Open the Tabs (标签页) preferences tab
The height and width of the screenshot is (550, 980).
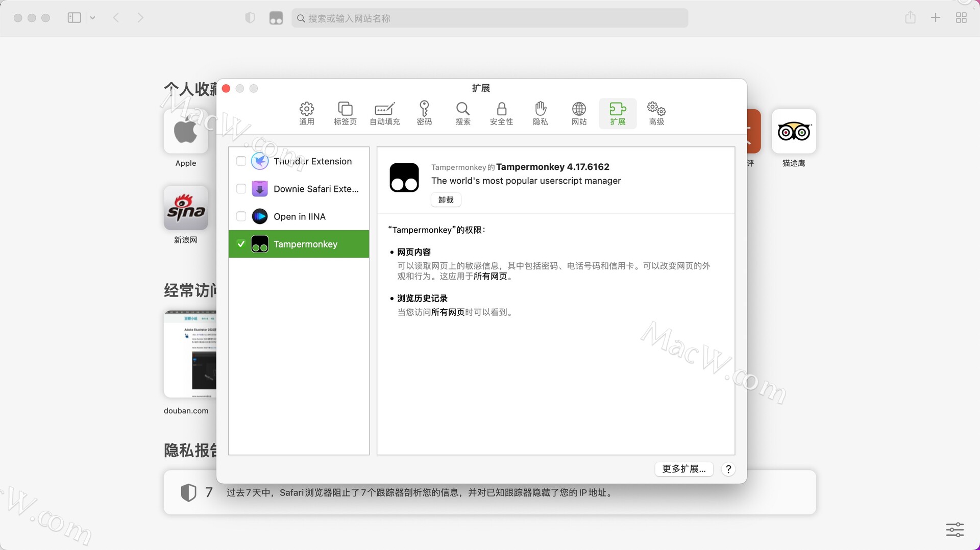345,113
